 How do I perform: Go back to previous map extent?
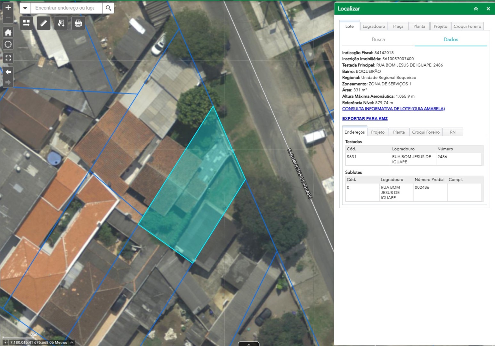(8, 72)
